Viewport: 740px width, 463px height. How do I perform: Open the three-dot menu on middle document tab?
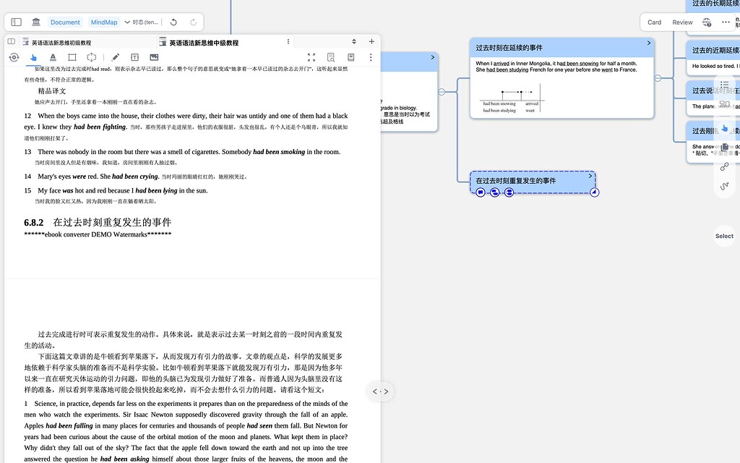pos(288,42)
